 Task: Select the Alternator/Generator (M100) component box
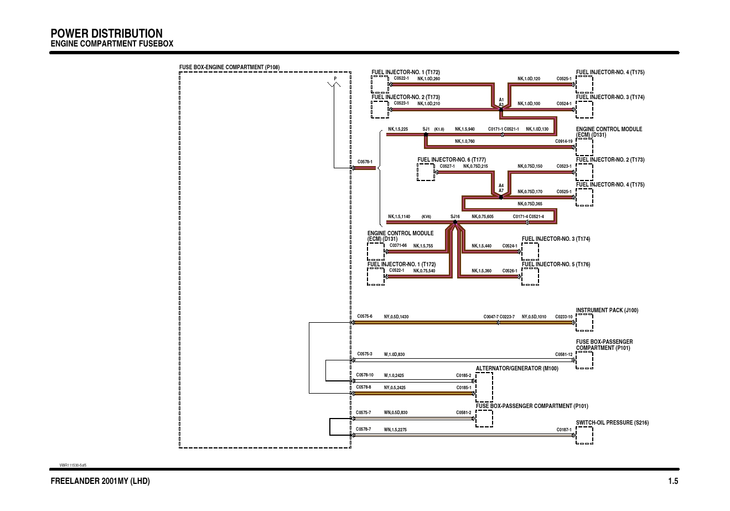484,387
